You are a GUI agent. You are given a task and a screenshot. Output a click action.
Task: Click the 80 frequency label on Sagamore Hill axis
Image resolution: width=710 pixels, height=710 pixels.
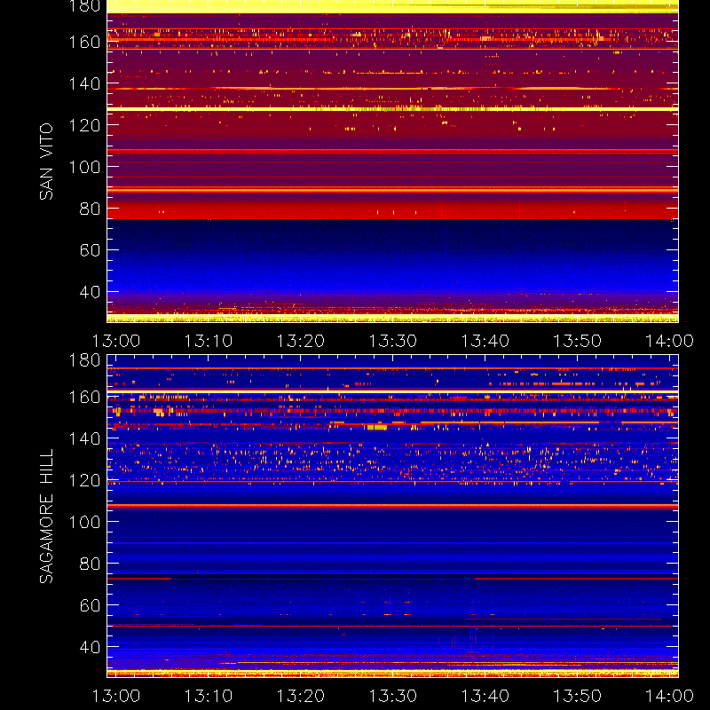(90, 564)
